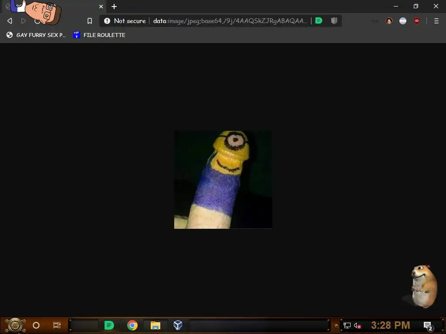Open the Action Center notifications icon
This screenshot has height=334, width=446.
(428, 326)
